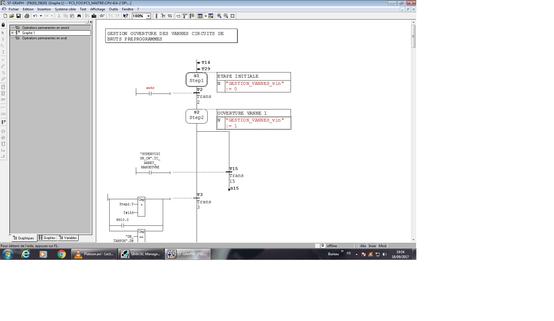Open the 100% zoom level dropdown
554x321 pixels.
point(148,16)
